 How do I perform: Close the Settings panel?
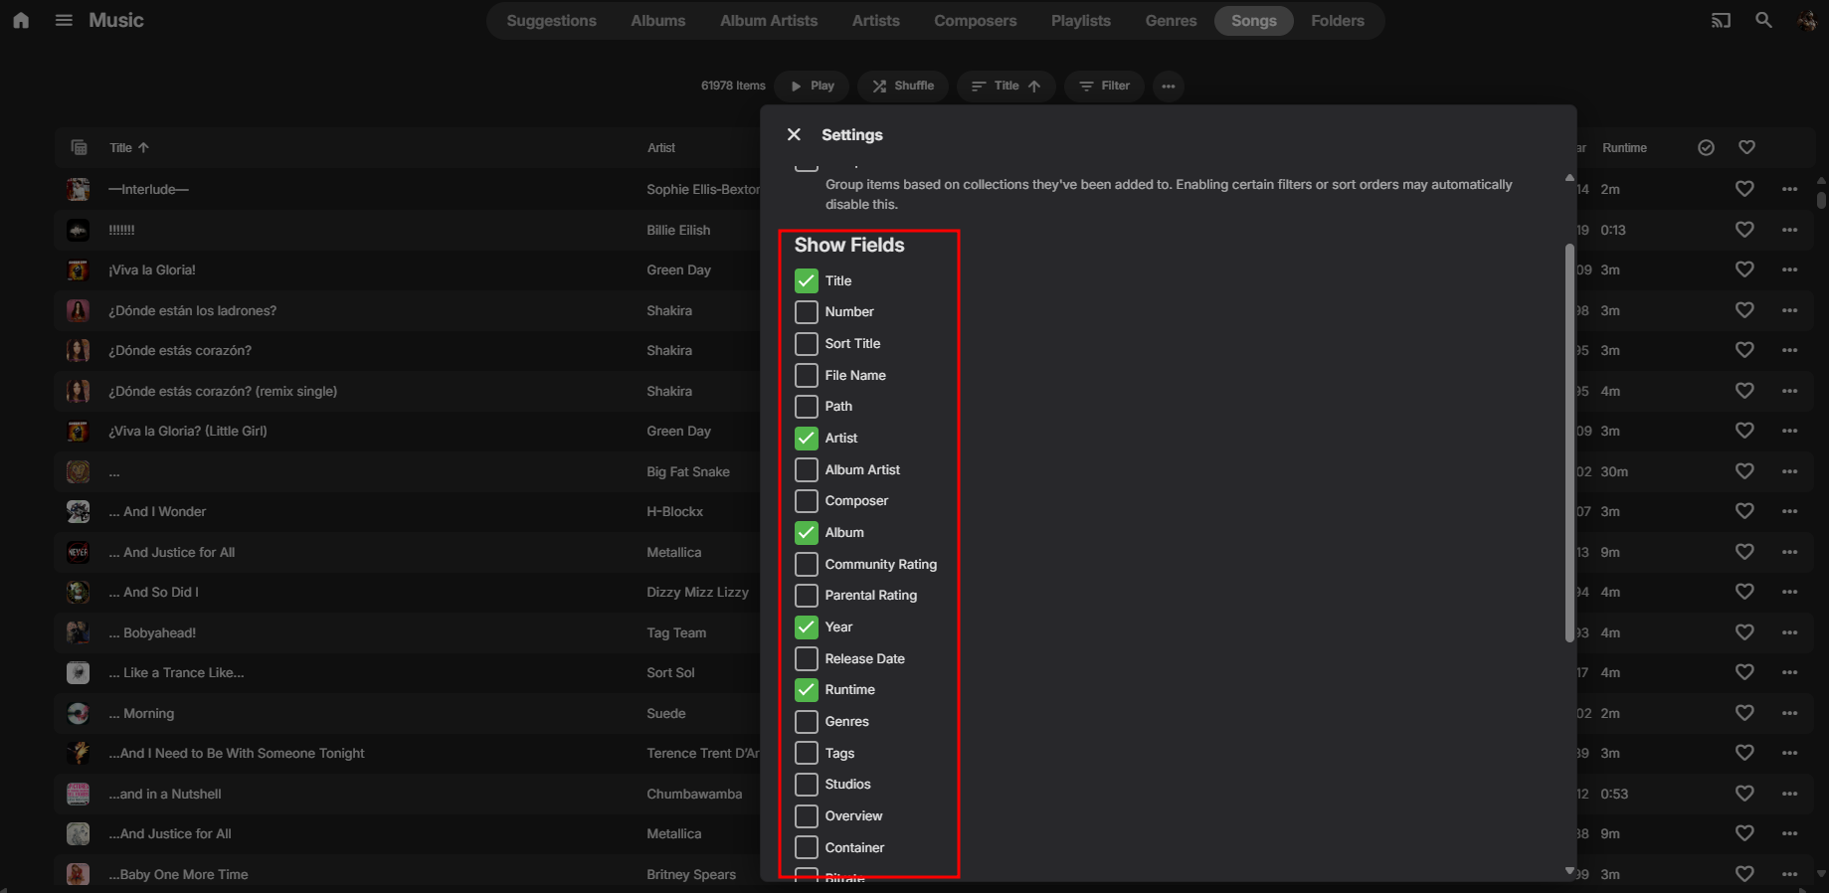(794, 134)
